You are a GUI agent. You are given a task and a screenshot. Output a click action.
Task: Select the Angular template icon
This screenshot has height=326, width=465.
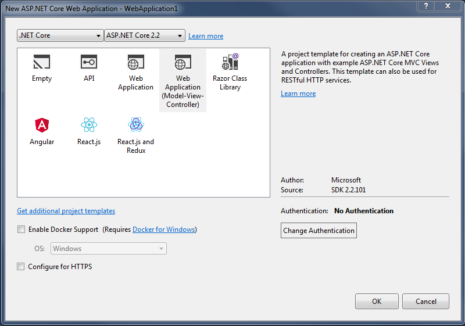click(42, 125)
